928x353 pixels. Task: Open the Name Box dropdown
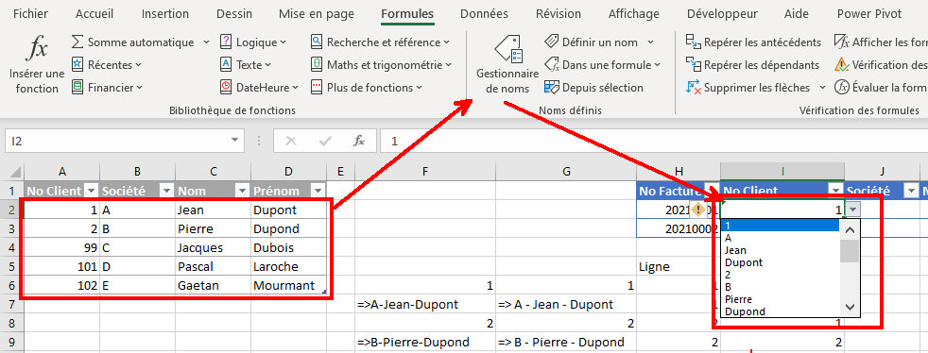235,142
